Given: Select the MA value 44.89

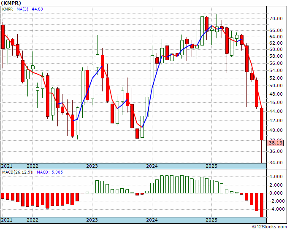Looking at the screenshot, I should 37,9.
